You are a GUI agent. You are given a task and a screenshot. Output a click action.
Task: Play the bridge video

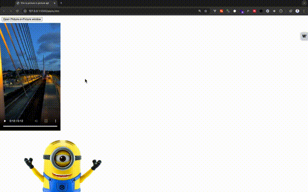(5, 121)
